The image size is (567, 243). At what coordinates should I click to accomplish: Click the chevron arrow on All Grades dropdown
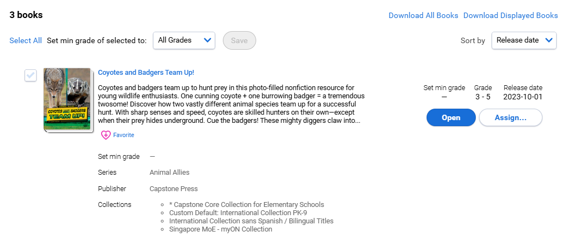click(208, 40)
